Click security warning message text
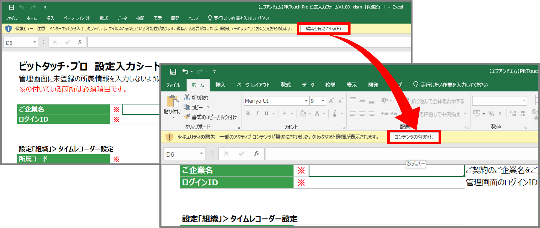540x228 pixels. point(299,137)
